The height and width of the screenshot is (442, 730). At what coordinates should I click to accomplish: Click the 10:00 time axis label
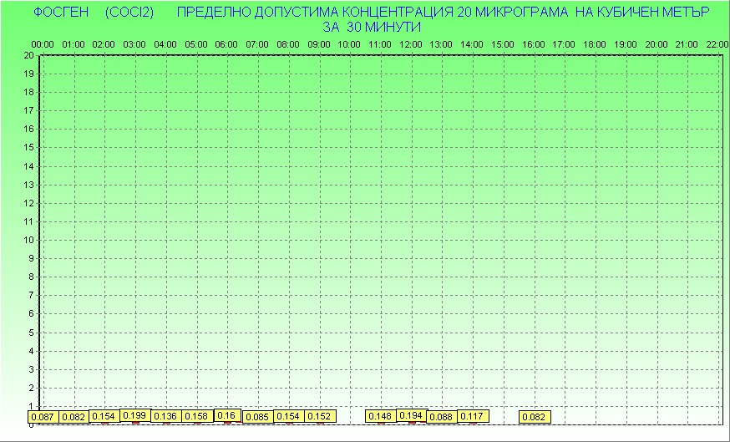tap(350, 44)
